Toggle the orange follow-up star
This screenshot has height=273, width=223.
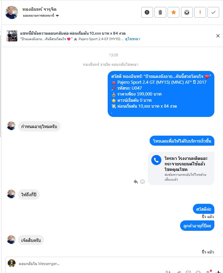pyautogui.click(x=173, y=12)
